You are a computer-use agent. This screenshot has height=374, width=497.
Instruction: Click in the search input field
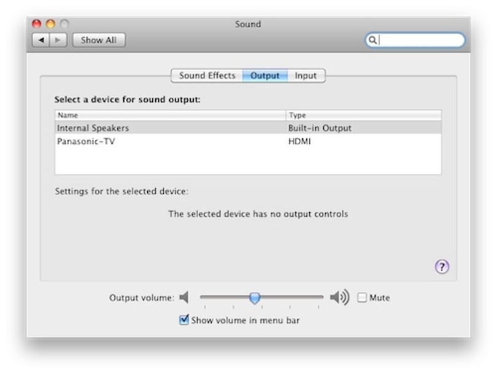pyautogui.click(x=420, y=41)
